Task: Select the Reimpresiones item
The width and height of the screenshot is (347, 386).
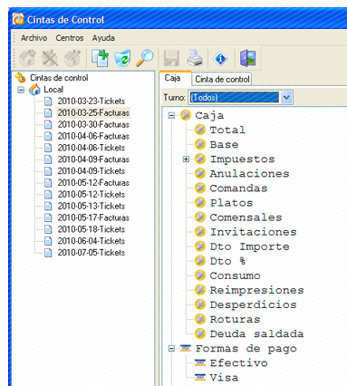Action: [x=256, y=290]
